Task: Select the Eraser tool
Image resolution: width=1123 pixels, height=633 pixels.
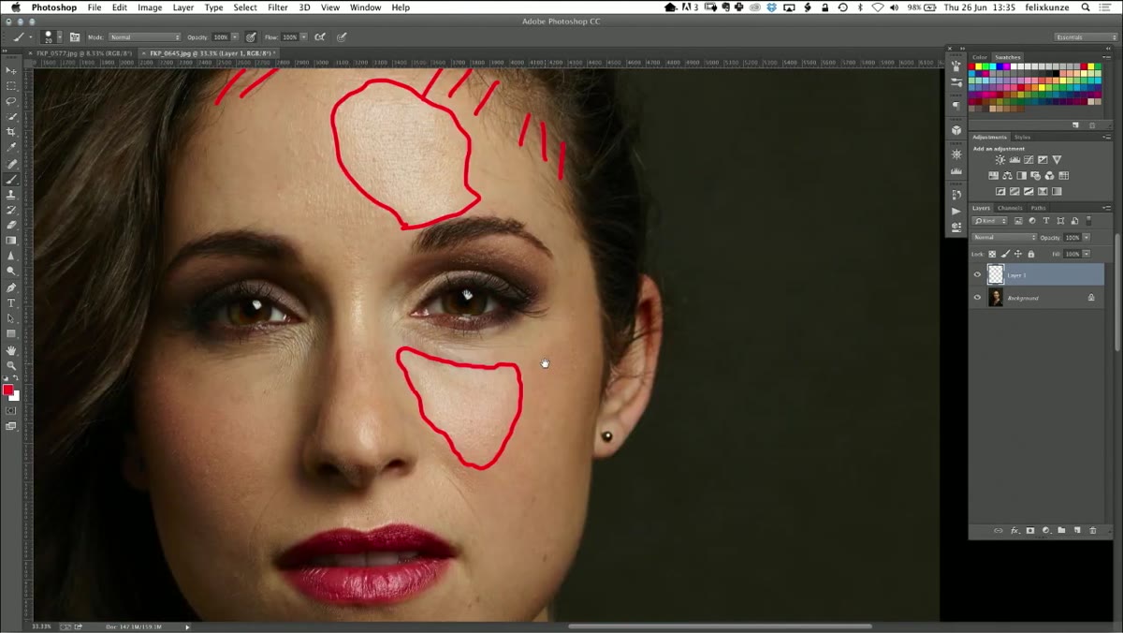Action: click(x=11, y=225)
